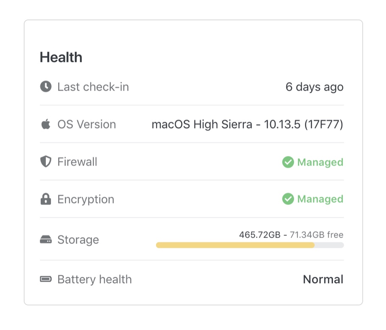
Task: Click the padlock icon next to Encryption
Action: click(45, 199)
